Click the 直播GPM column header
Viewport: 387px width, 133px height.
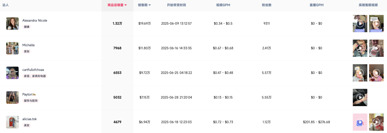pyautogui.click(x=316, y=5)
